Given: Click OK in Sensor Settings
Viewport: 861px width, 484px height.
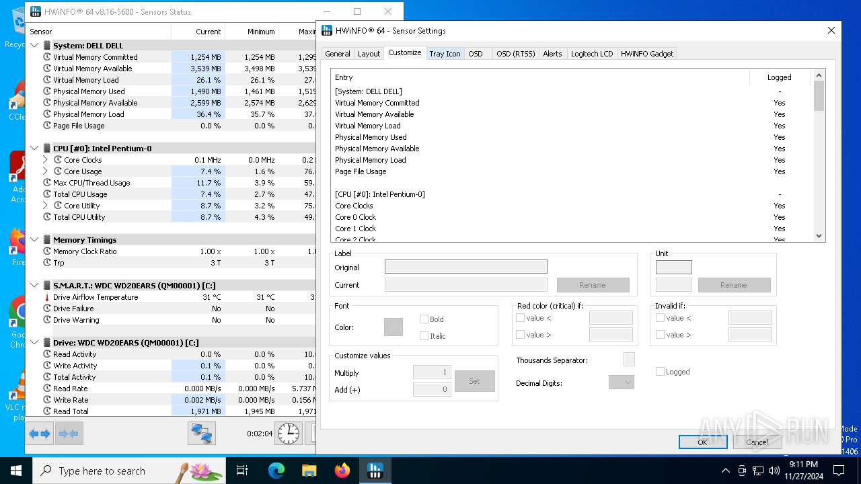Looking at the screenshot, I should click(702, 442).
